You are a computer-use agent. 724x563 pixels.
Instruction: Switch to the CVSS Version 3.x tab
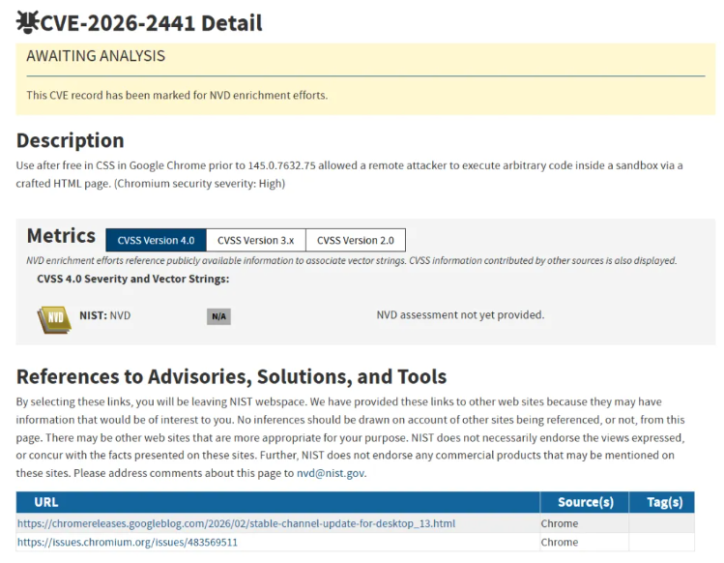tap(255, 240)
